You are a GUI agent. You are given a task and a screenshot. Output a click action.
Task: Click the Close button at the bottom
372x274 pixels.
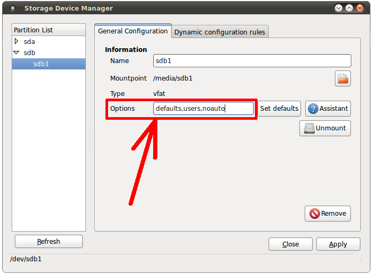point(290,244)
